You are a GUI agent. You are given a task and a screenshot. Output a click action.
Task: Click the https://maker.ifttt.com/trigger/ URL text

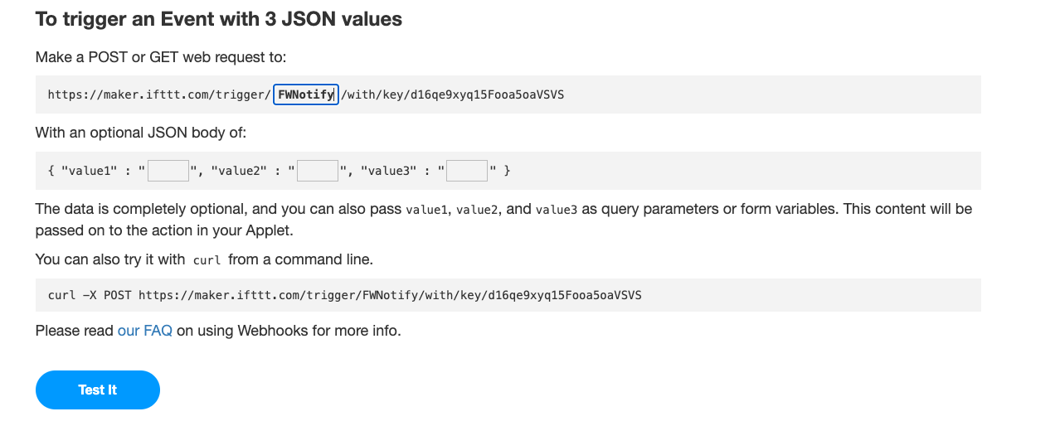[159, 94]
